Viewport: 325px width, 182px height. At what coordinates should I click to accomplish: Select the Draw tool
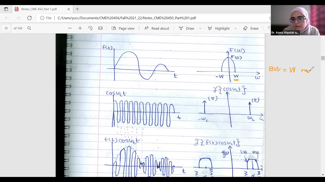click(x=187, y=28)
